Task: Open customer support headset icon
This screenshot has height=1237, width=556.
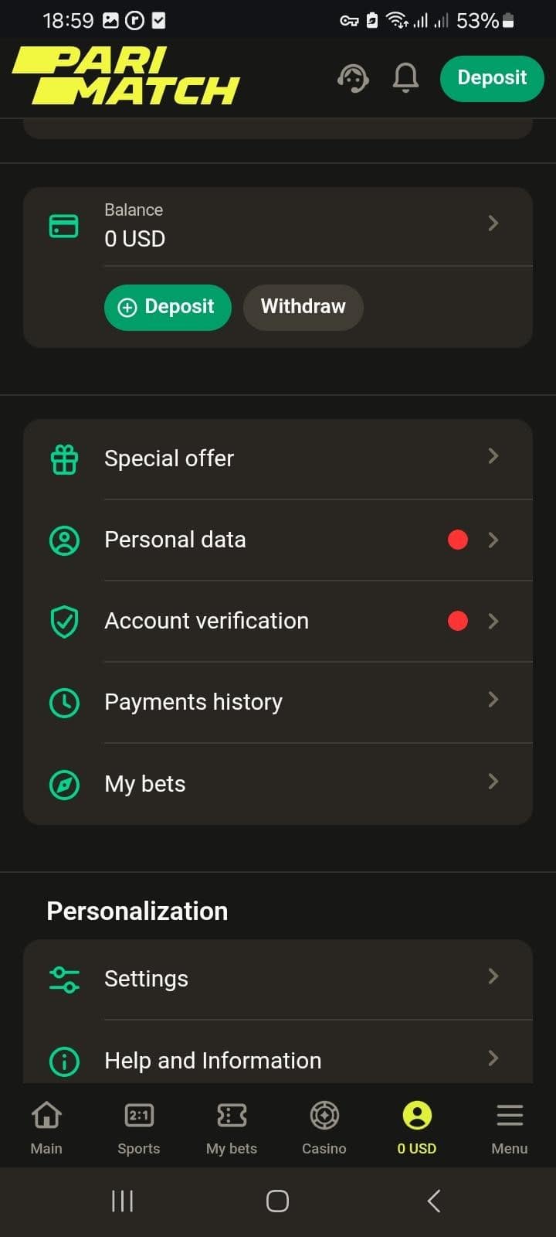Action: (x=353, y=78)
